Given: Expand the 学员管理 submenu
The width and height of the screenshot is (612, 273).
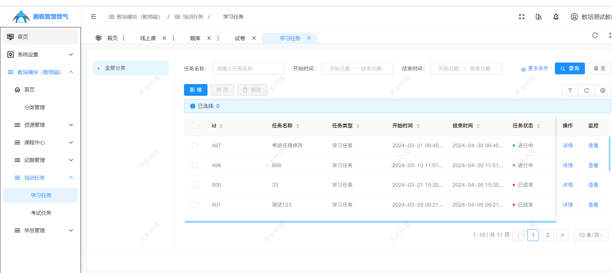Looking at the screenshot, I should [x=71, y=230].
